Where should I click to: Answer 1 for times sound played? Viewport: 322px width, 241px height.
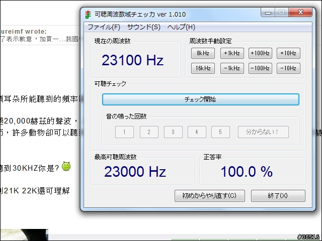pos(124,132)
